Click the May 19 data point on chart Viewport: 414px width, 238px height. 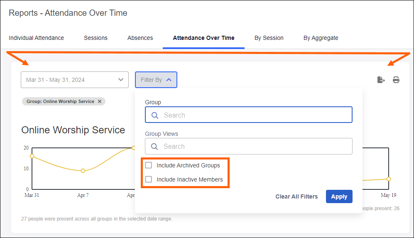click(x=389, y=179)
